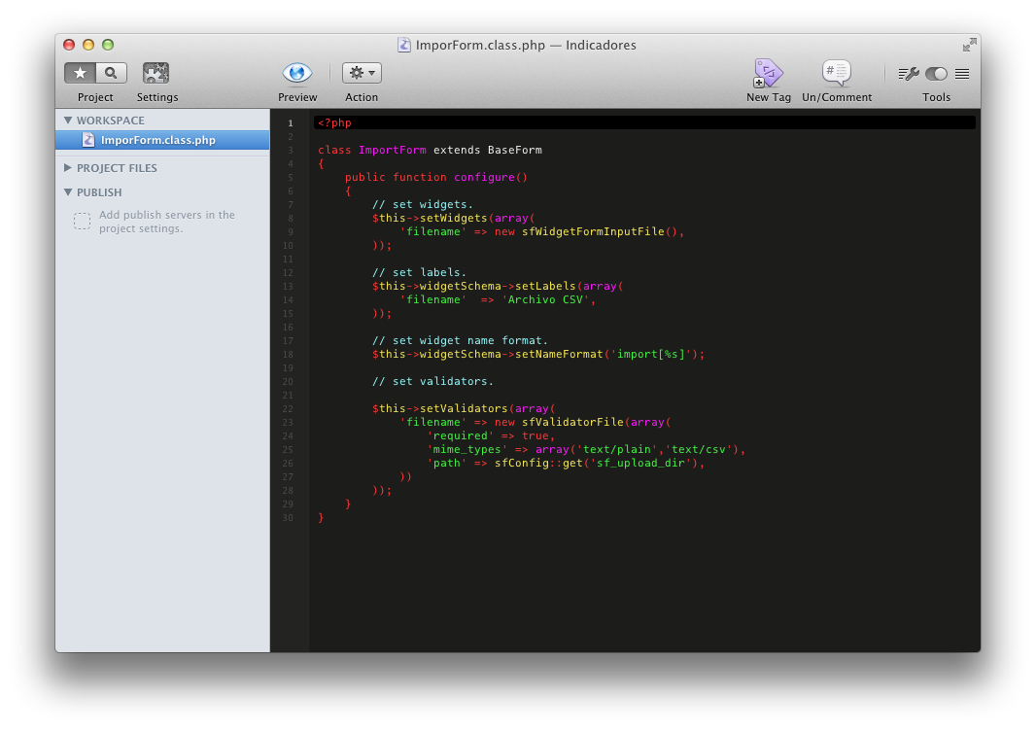Click the PUBLISH heading label
The height and width of the screenshot is (729, 1036).
click(x=99, y=192)
